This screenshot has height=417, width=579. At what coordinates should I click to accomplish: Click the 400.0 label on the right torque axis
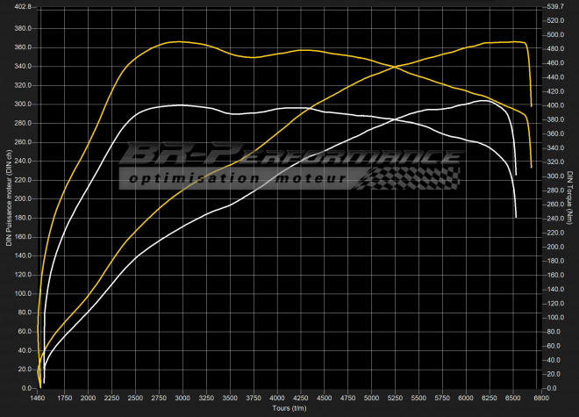point(554,104)
